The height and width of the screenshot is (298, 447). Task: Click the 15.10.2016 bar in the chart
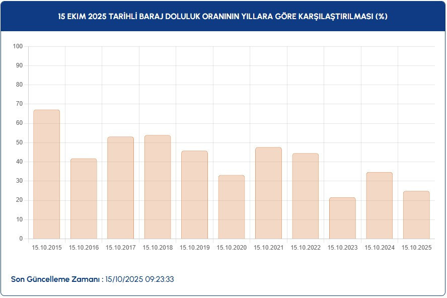point(83,199)
